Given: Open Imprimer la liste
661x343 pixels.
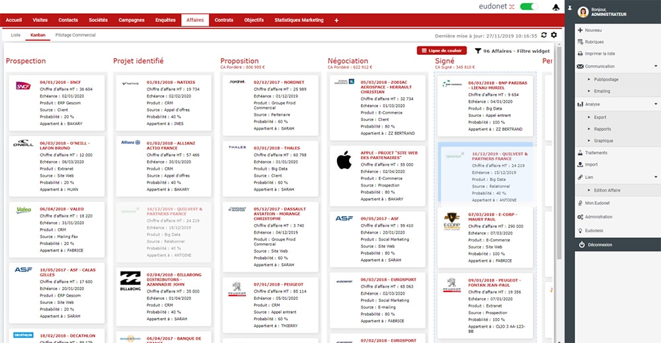Looking at the screenshot, I should click(x=600, y=54).
